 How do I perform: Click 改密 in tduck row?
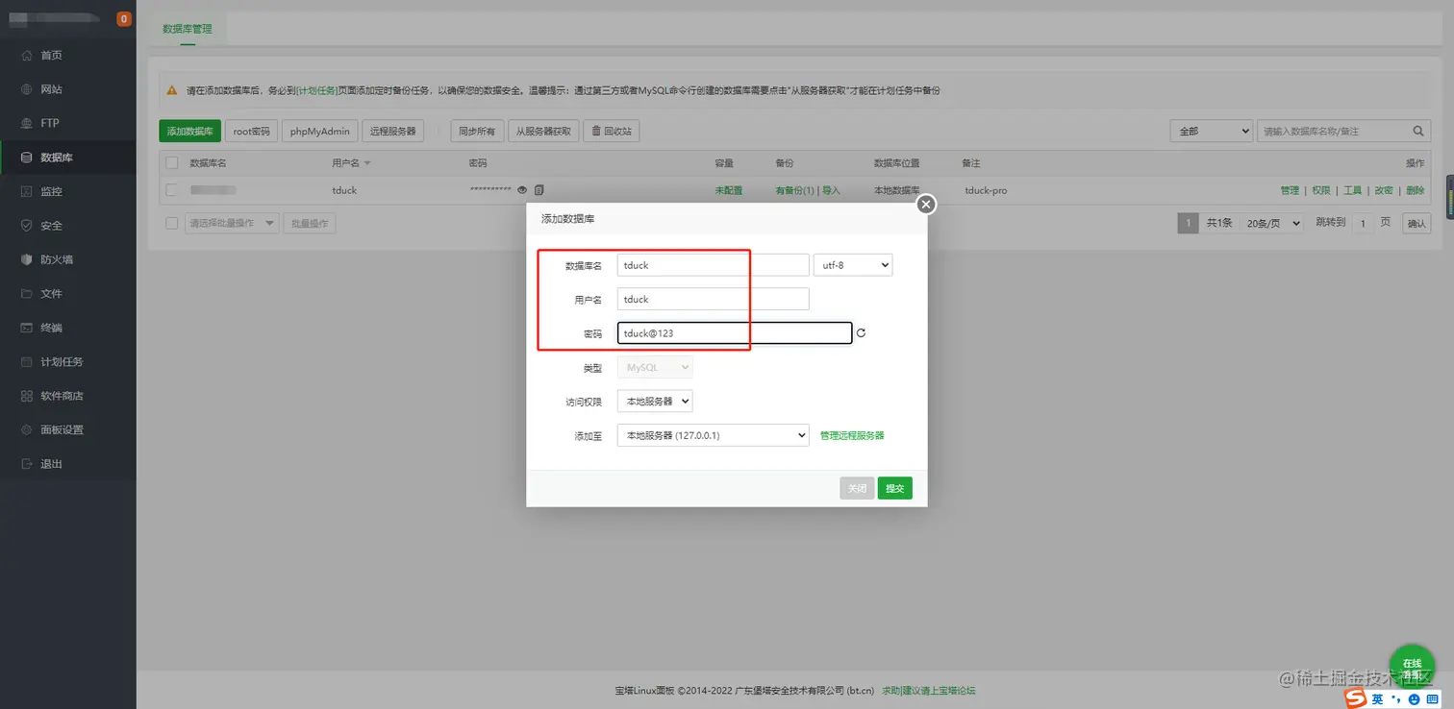[x=1384, y=190]
